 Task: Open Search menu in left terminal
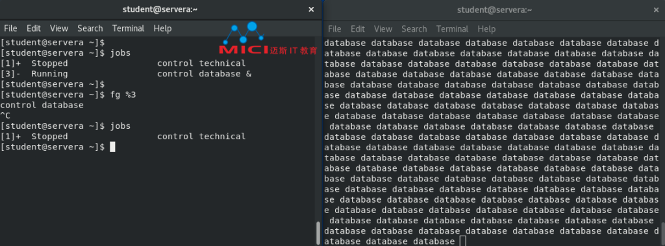90,28
